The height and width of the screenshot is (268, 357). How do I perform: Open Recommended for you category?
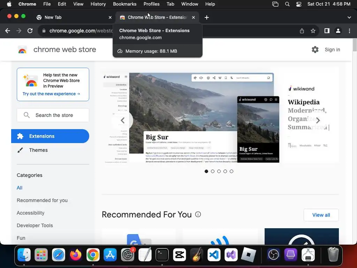[x=42, y=200]
